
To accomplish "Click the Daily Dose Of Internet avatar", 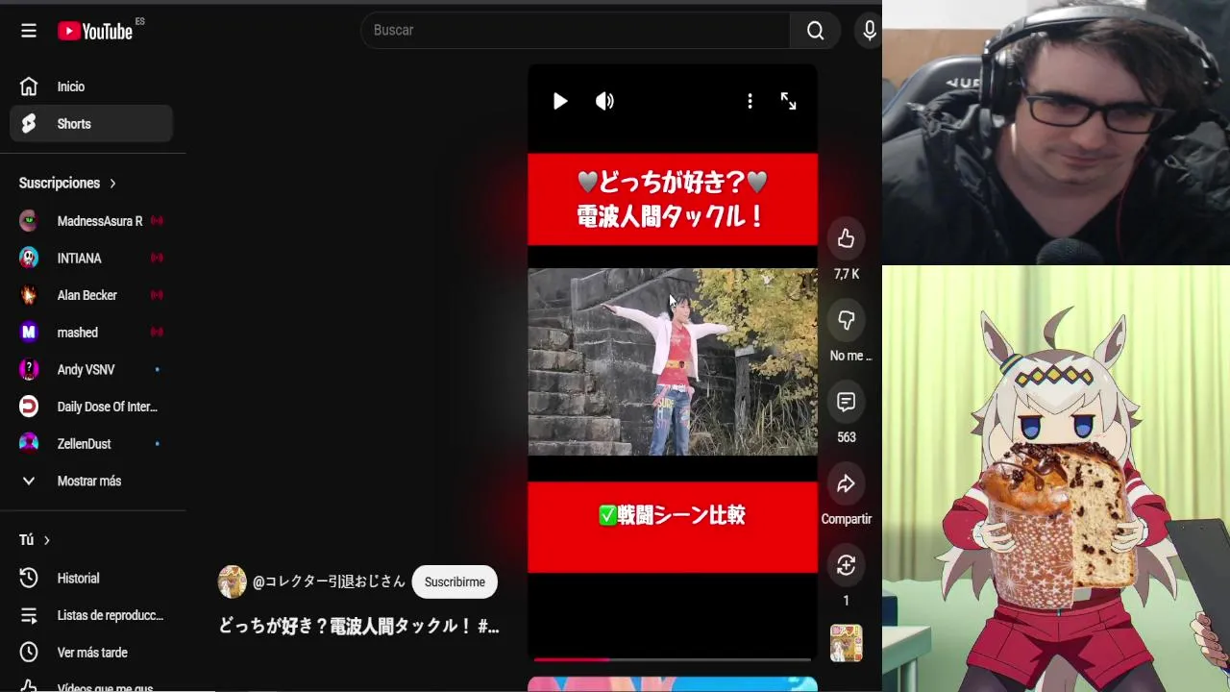I will (x=29, y=407).
